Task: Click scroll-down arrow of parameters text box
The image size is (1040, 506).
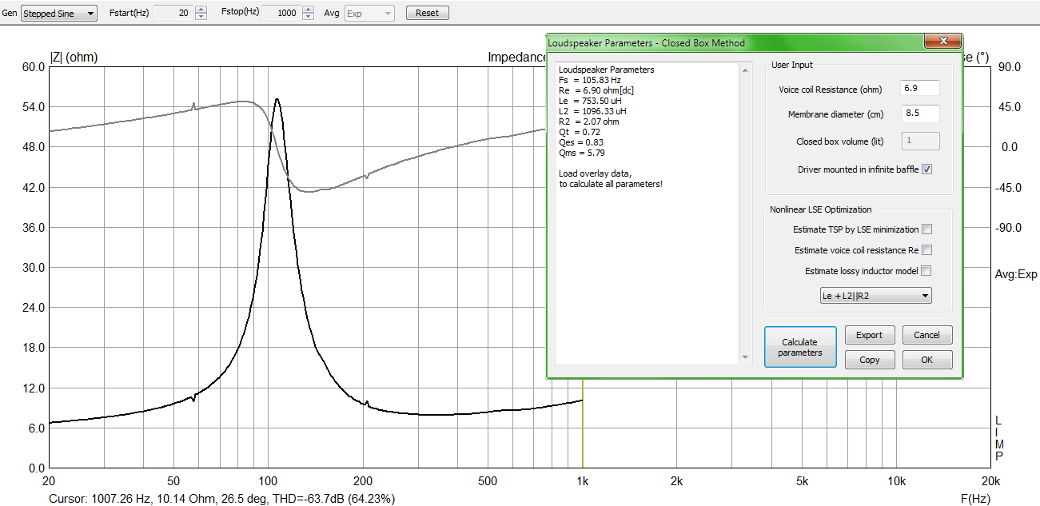Action: 745,357
